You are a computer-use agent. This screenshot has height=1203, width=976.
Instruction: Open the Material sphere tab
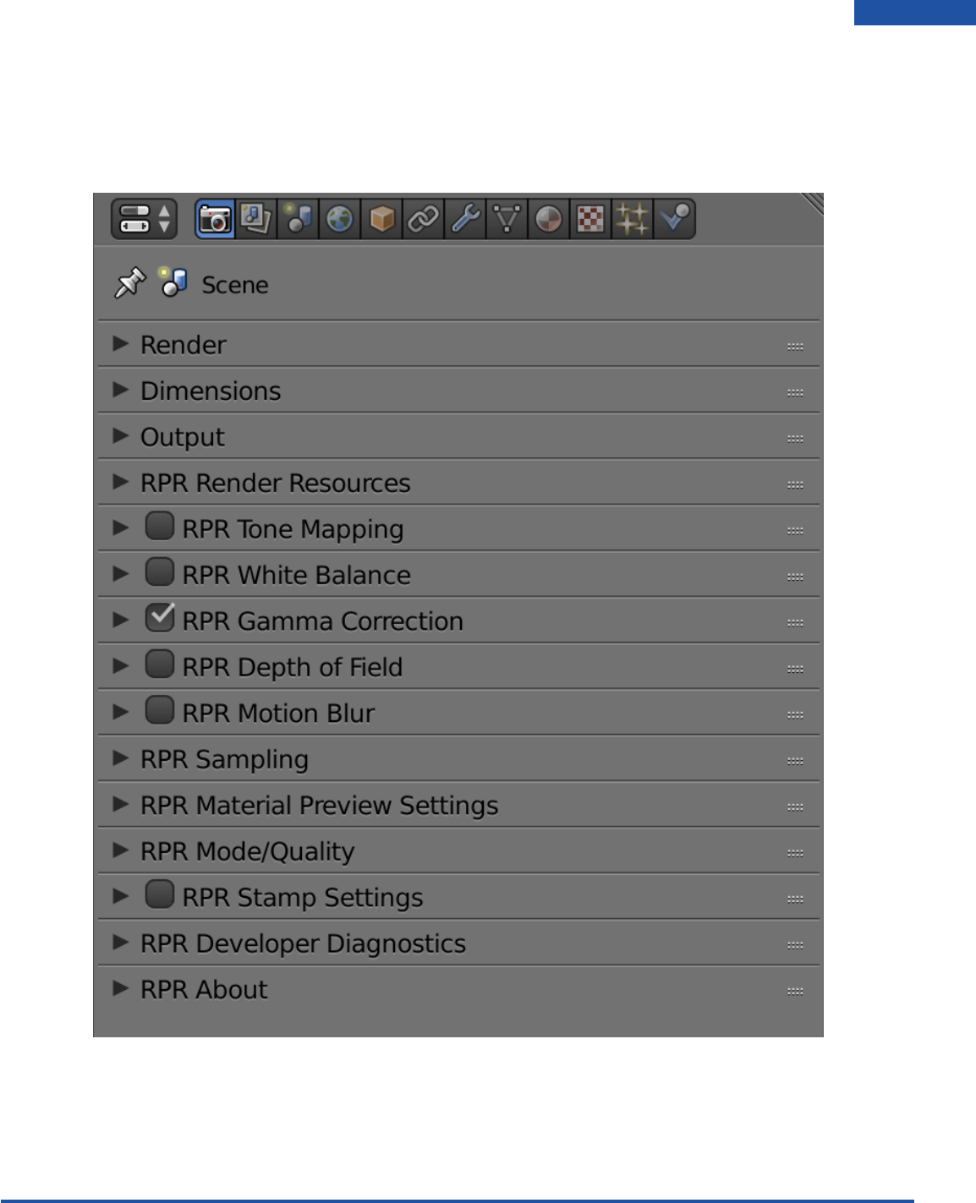point(548,219)
